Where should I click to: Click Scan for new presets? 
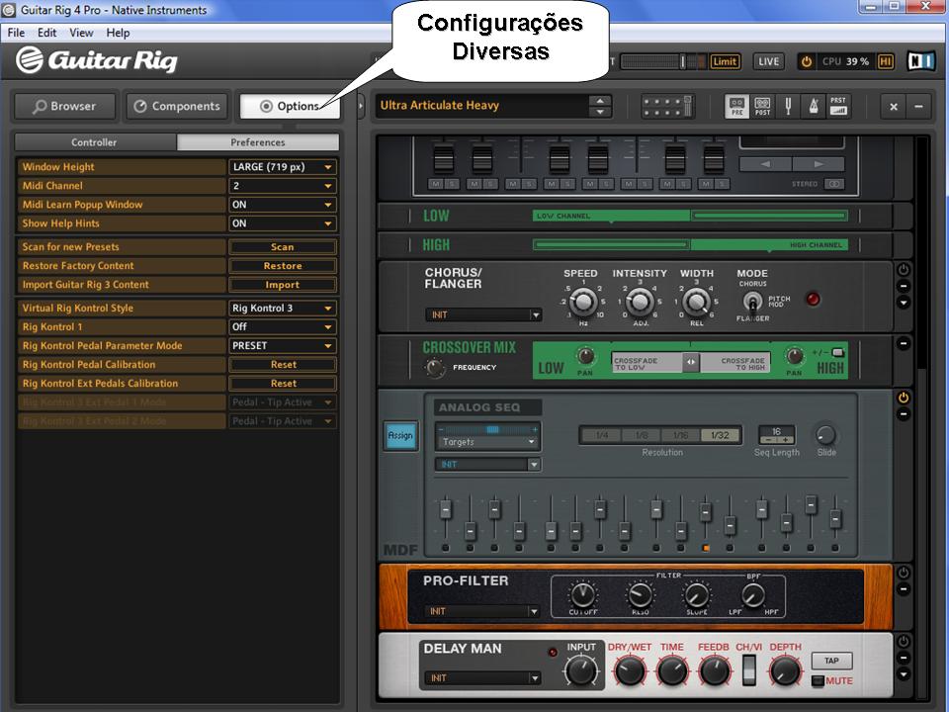(282, 247)
